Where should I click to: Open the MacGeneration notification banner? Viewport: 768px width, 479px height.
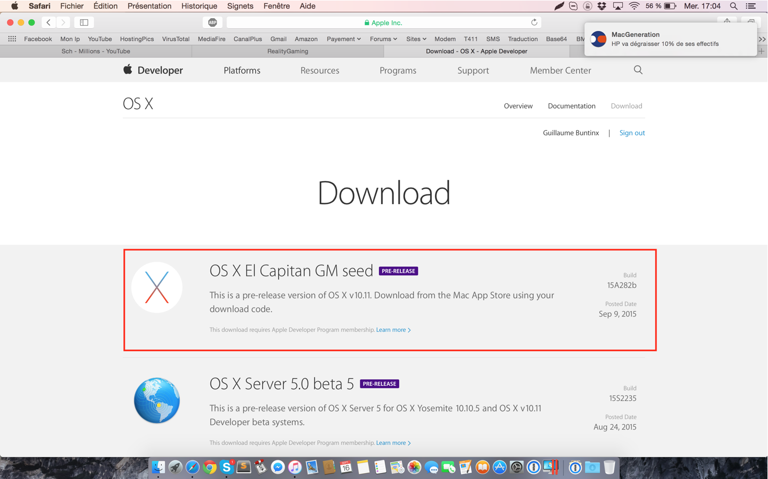pos(670,39)
